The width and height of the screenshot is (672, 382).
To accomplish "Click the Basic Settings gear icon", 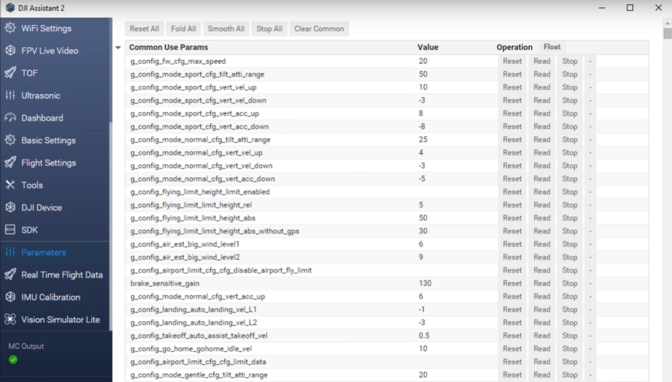I will pos(10,140).
